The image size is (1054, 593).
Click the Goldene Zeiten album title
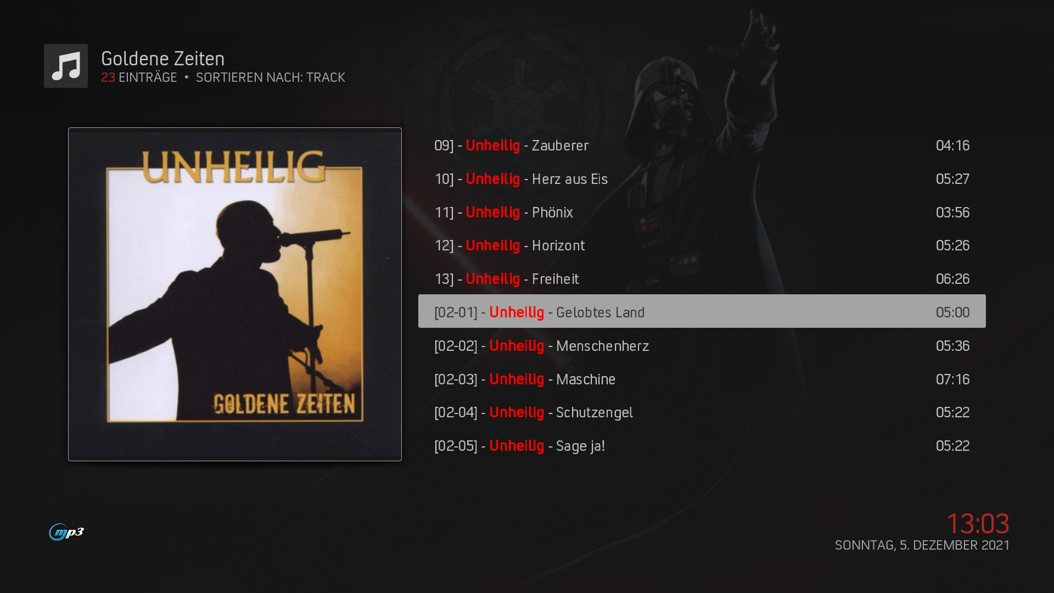[x=163, y=59]
